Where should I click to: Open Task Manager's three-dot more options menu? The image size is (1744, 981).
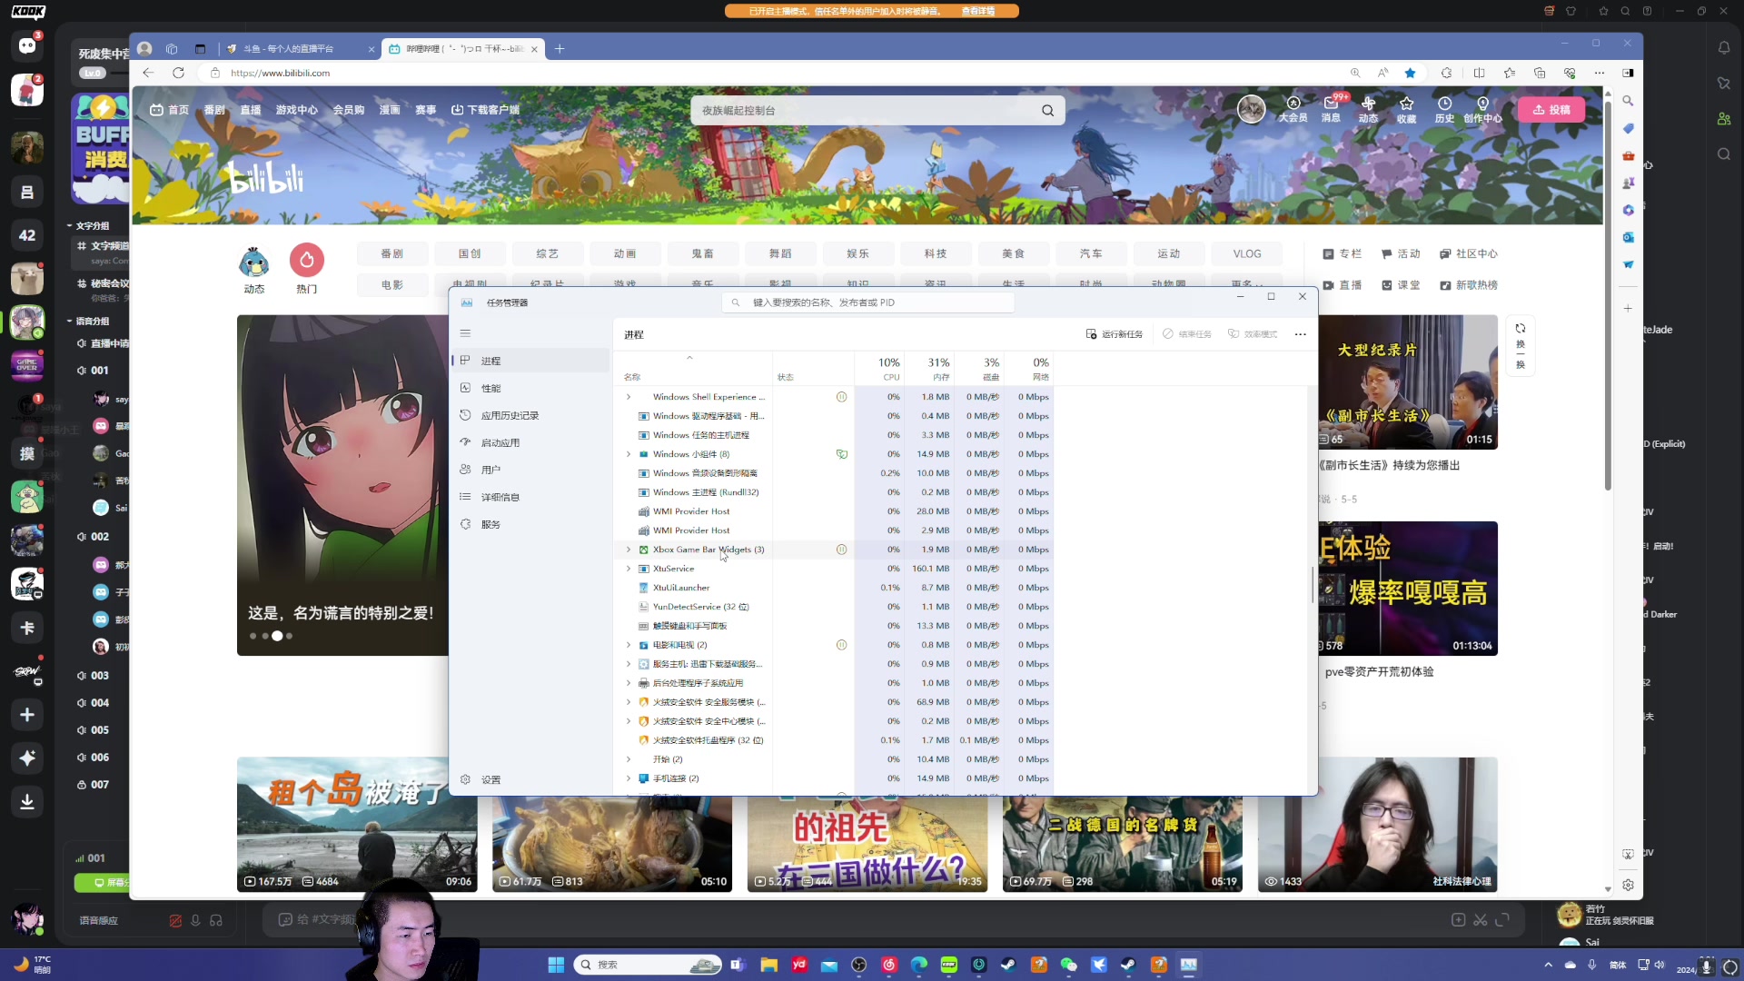1300,334
